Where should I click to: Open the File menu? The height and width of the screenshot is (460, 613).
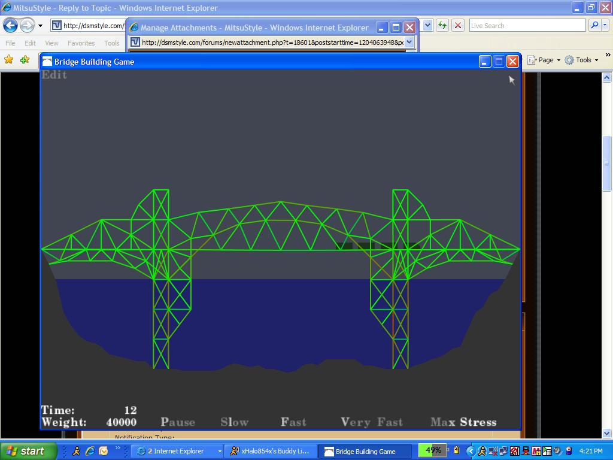tap(10, 43)
